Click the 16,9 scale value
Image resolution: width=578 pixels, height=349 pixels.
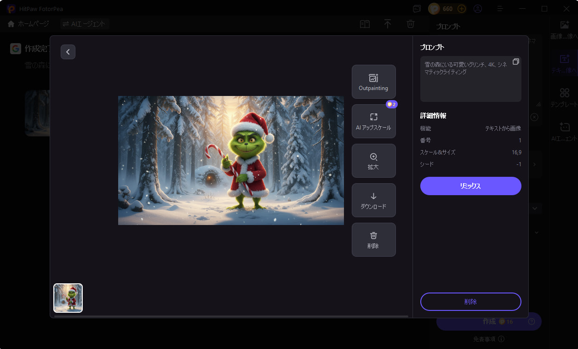tap(517, 152)
